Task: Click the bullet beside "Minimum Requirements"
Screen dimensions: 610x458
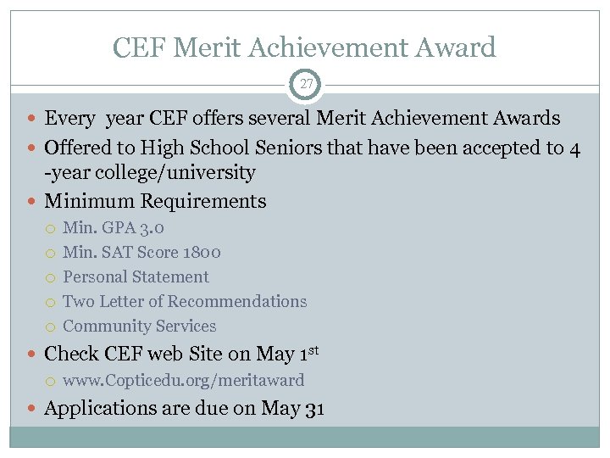Action: coord(32,202)
